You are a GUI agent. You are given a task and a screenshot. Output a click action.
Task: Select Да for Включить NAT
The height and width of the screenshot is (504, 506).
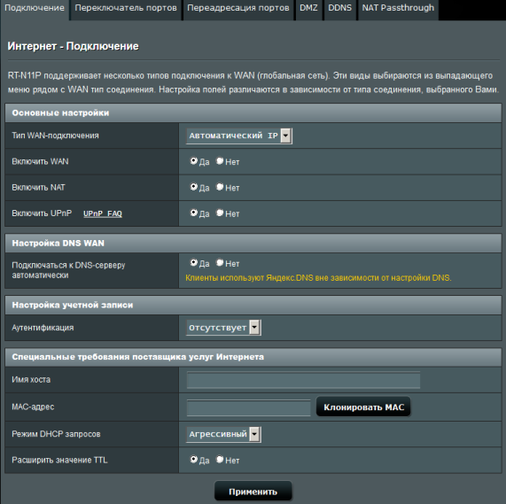pos(193,187)
